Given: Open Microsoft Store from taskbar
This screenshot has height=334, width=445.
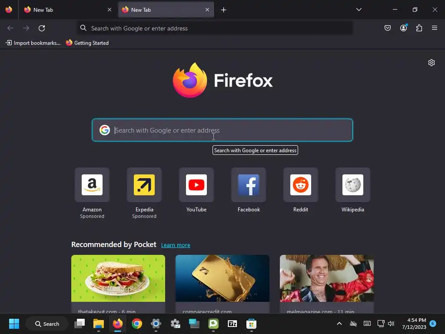Looking at the screenshot, I should point(251,324).
